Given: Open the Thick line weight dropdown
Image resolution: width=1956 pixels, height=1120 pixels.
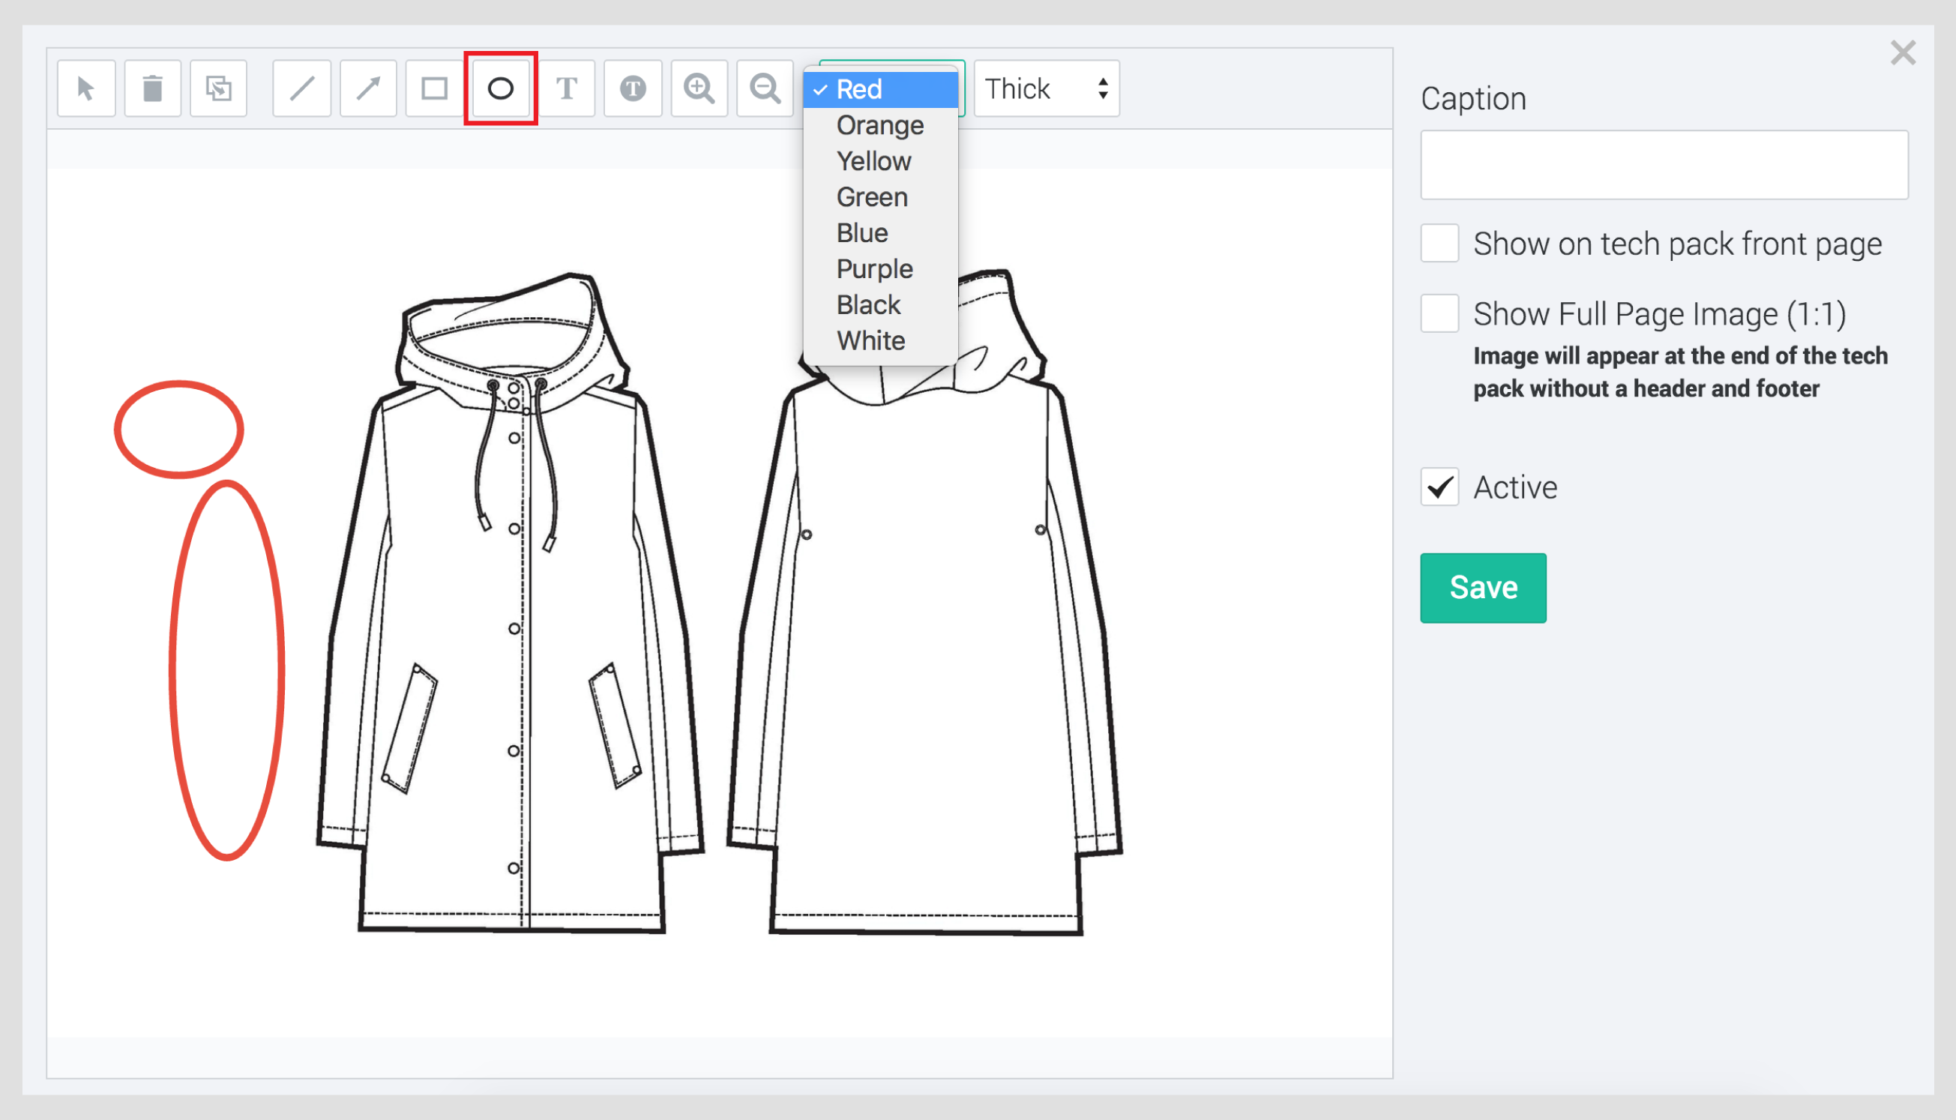Looking at the screenshot, I should pos(1046,88).
